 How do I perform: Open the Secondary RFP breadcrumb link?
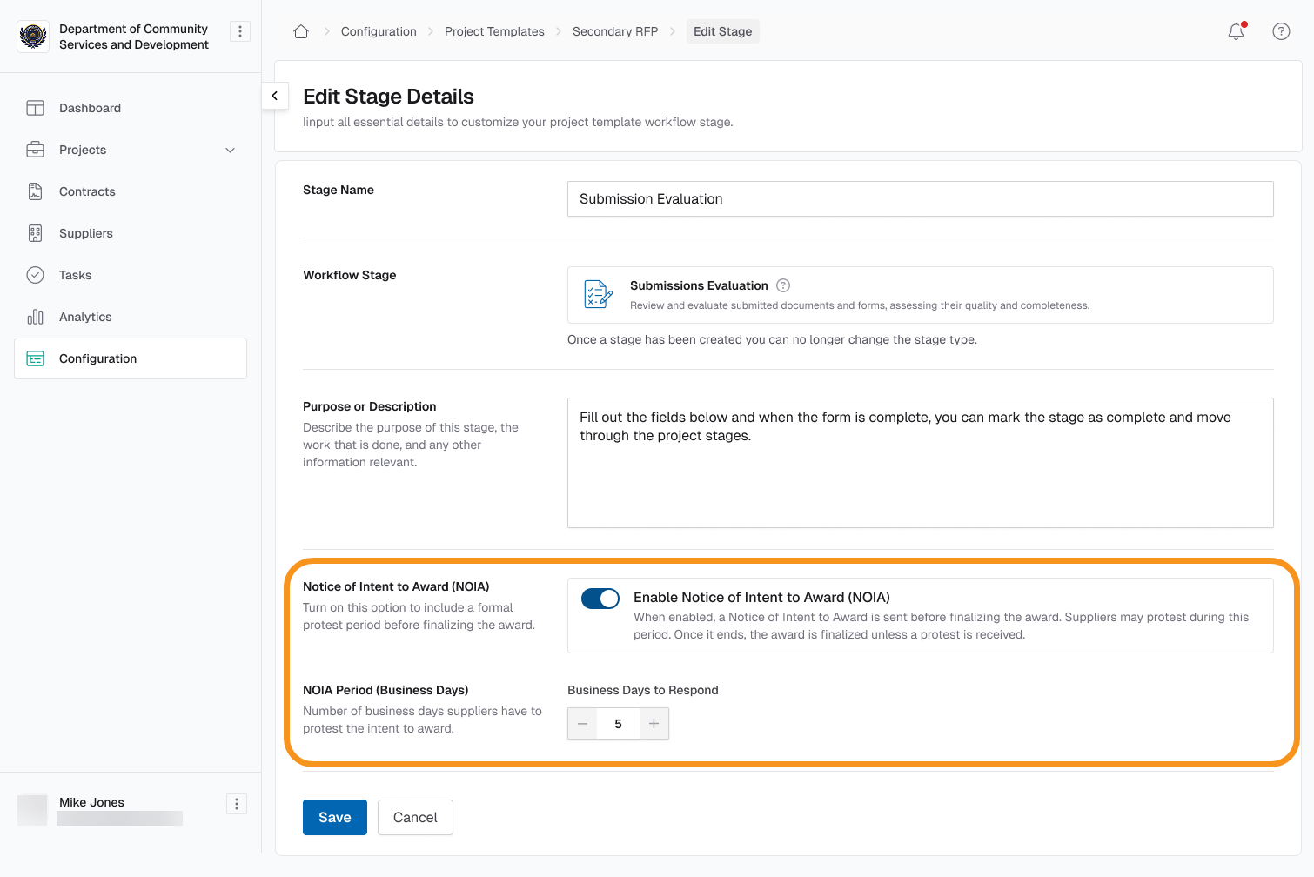615,30
